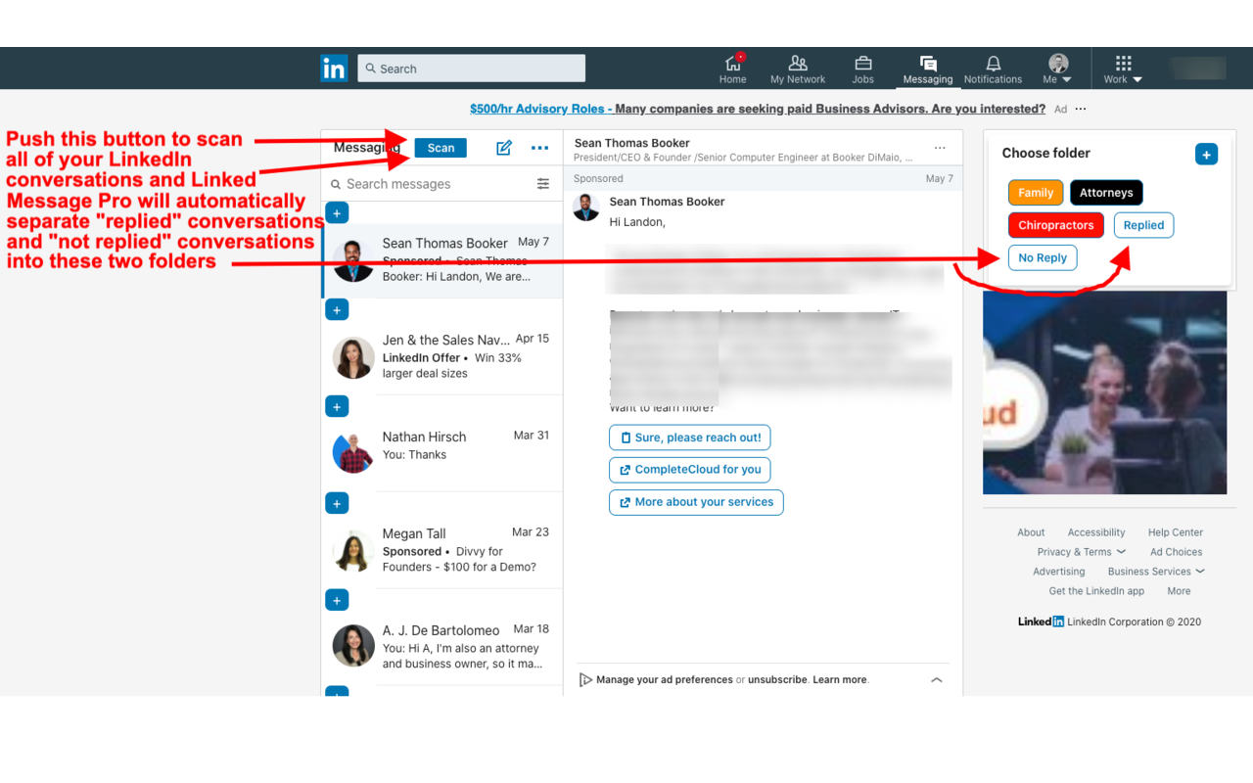Click "CompleteCloud for you" button
This screenshot has height=783, width=1253.
click(690, 470)
